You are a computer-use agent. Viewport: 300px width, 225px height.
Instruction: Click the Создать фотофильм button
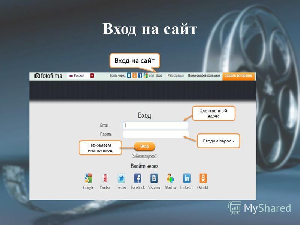238,76
